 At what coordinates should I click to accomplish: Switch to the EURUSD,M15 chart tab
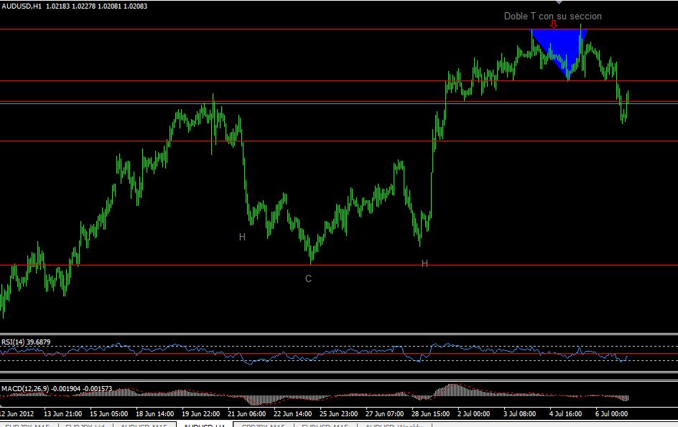click(325, 426)
